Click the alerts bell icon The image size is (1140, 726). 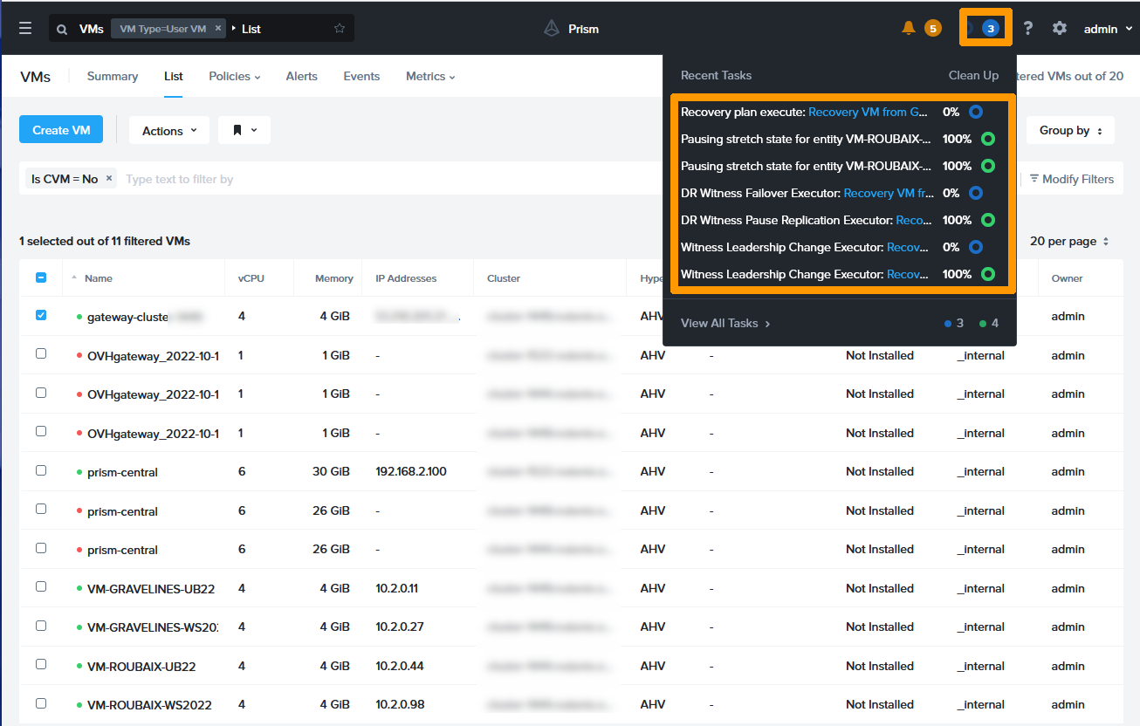click(909, 29)
